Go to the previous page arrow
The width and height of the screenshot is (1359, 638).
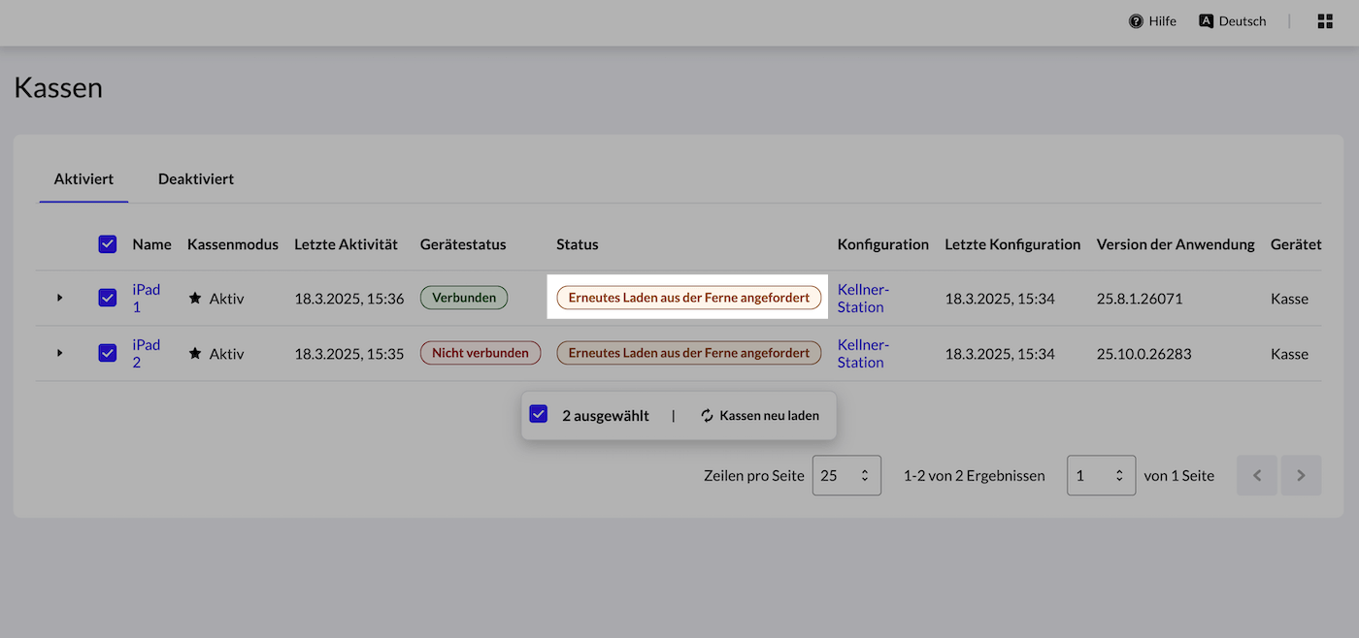pos(1257,475)
